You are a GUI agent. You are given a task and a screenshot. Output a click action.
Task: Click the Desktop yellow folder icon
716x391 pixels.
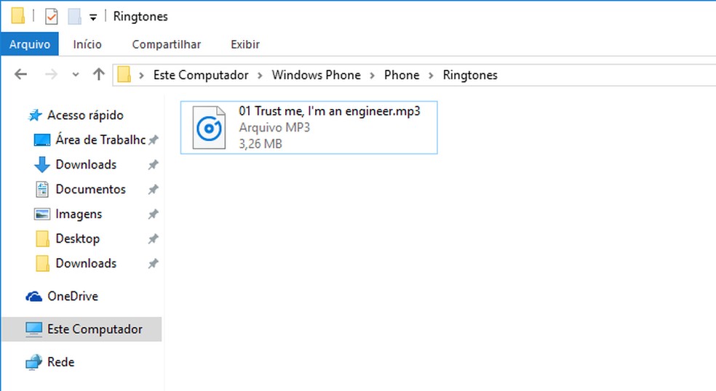[42, 238]
